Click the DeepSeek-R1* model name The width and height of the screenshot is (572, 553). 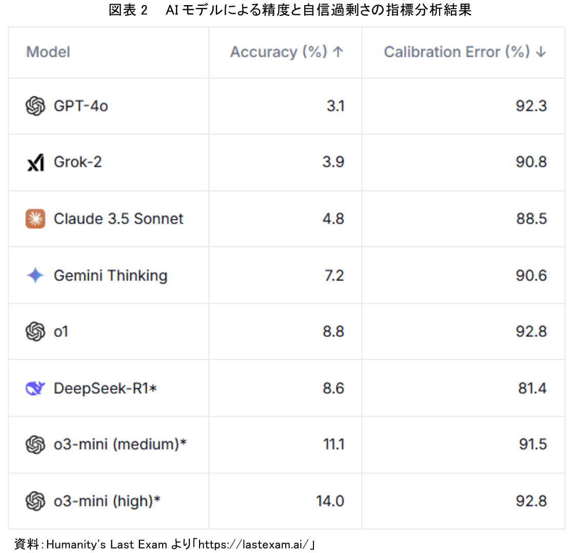point(105,388)
